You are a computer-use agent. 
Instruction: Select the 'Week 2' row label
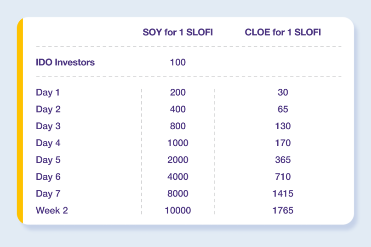(x=52, y=210)
